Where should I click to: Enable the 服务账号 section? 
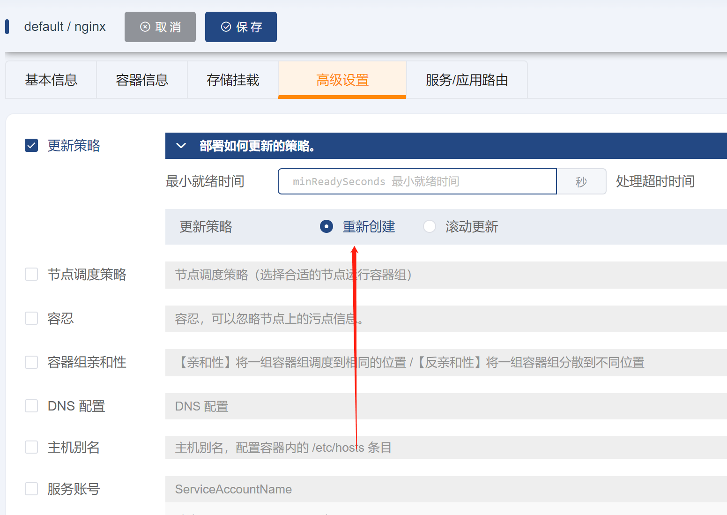pyautogui.click(x=31, y=488)
